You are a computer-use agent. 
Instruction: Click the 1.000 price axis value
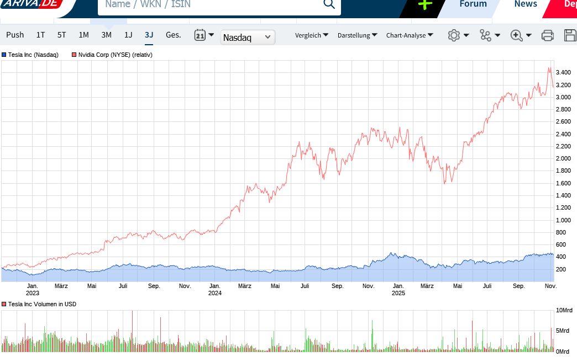click(563, 220)
